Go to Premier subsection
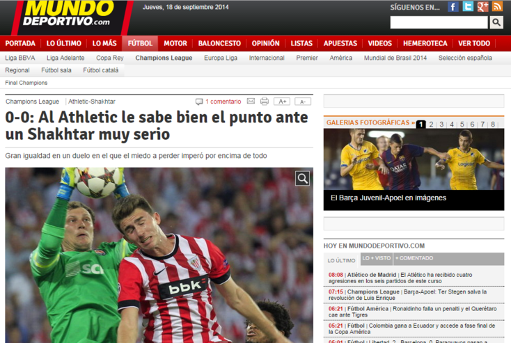511x343 pixels. [x=307, y=58]
